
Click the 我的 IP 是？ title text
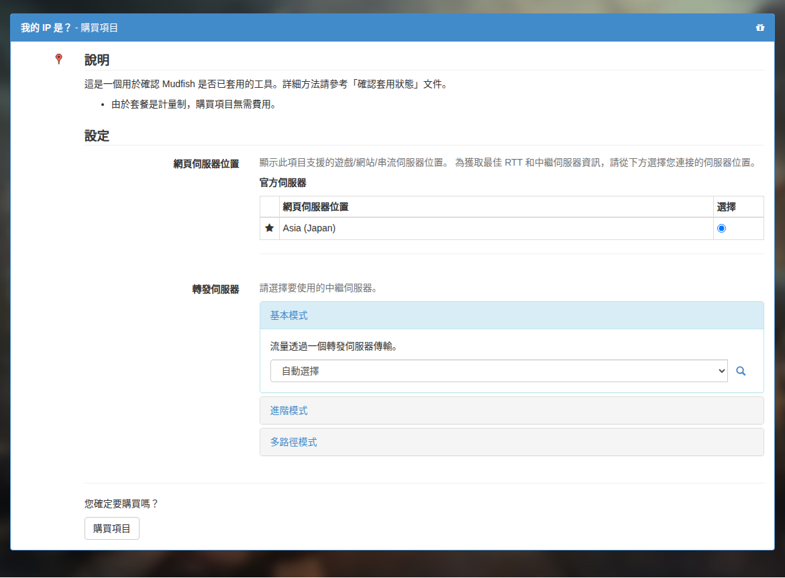point(46,27)
